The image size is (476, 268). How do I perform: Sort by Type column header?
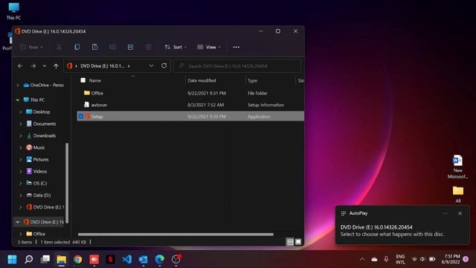(252, 80)
